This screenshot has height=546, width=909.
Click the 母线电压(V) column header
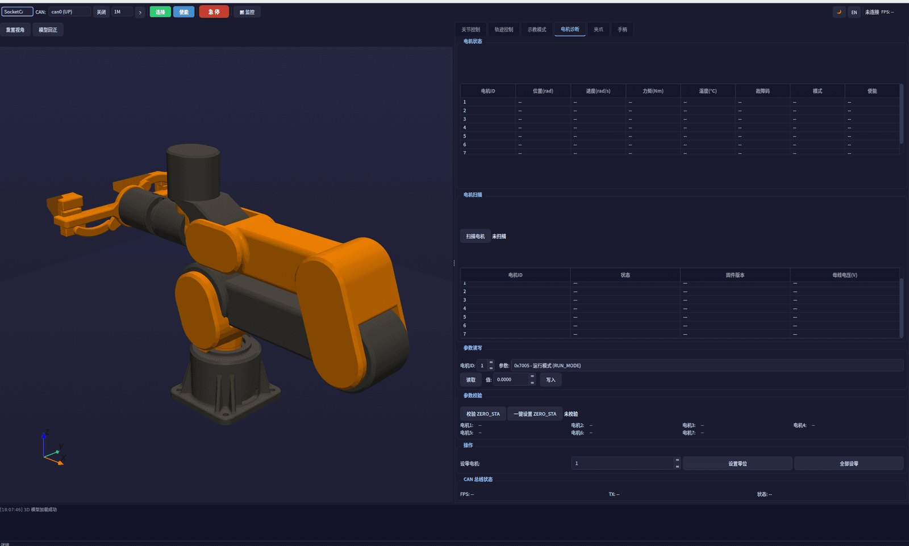(x=845, y=275)
